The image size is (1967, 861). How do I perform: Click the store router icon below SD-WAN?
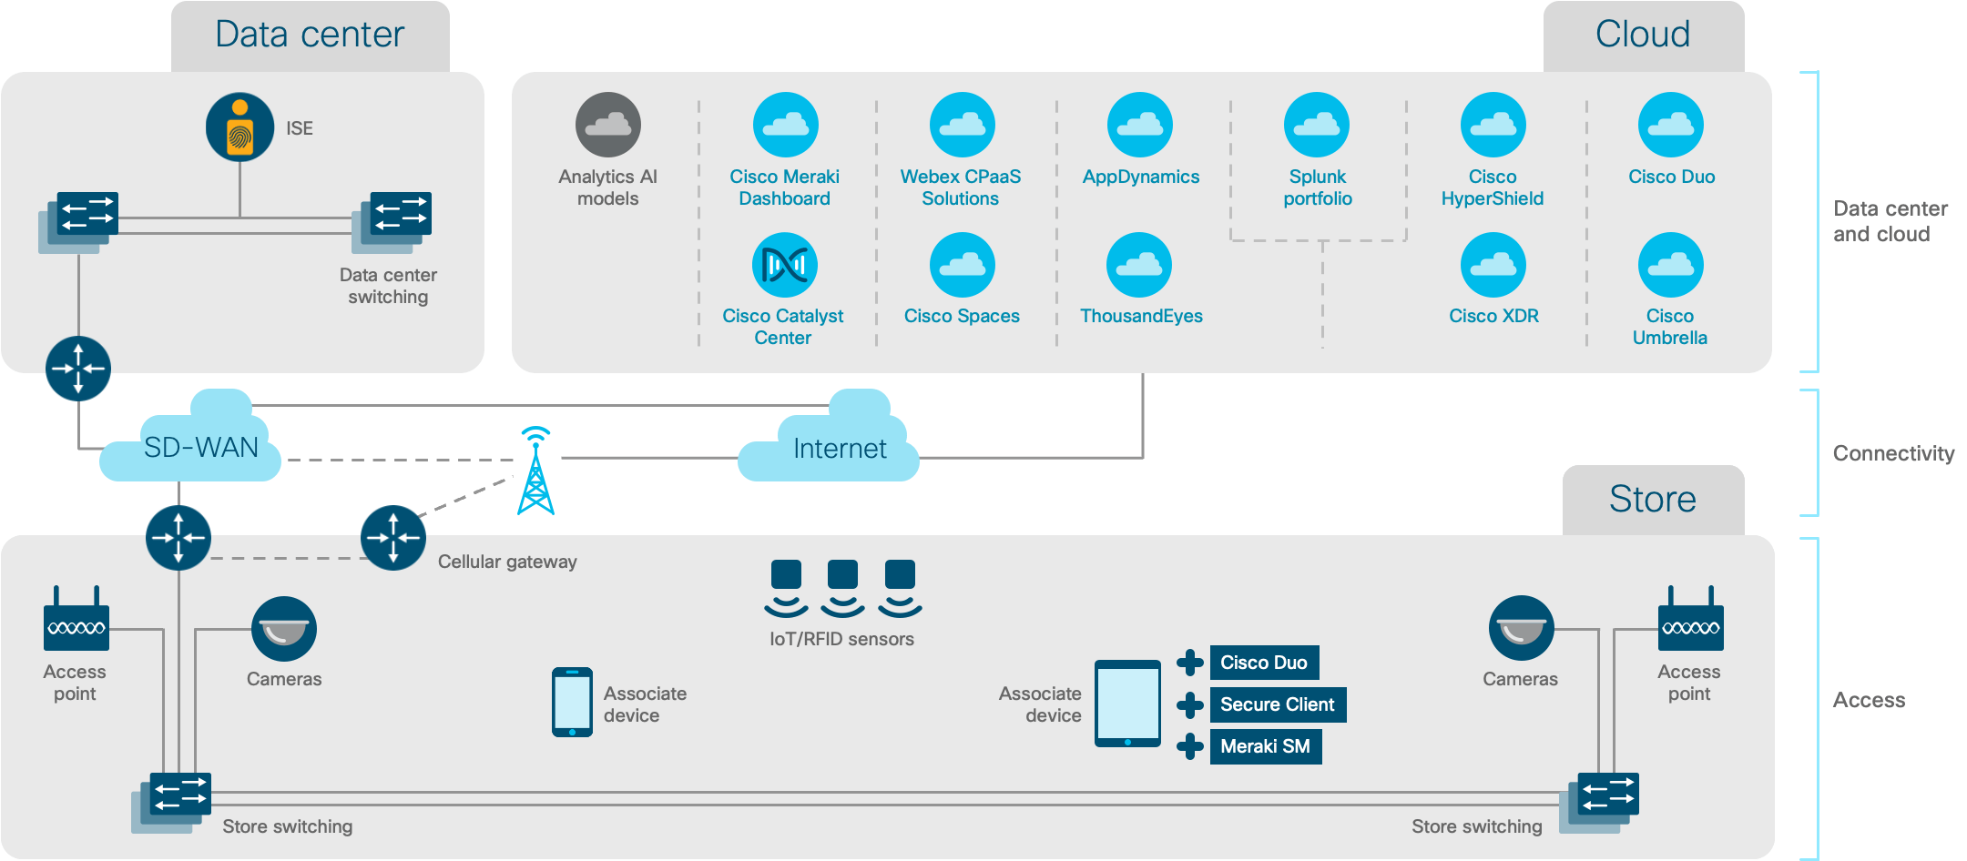point(178,538)
